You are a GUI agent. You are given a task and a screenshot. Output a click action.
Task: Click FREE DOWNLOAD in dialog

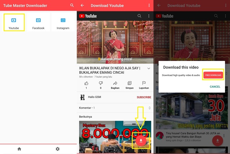[x=213, y=75]
